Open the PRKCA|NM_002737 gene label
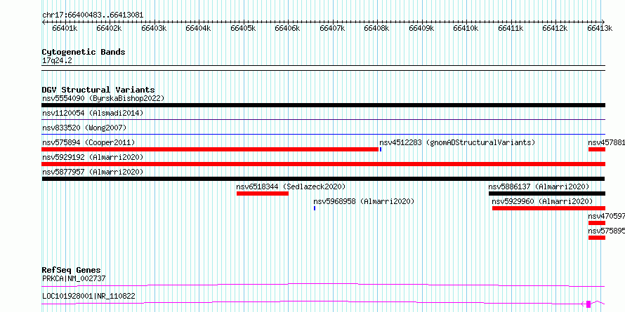The image size is (625, 312). 74,278
